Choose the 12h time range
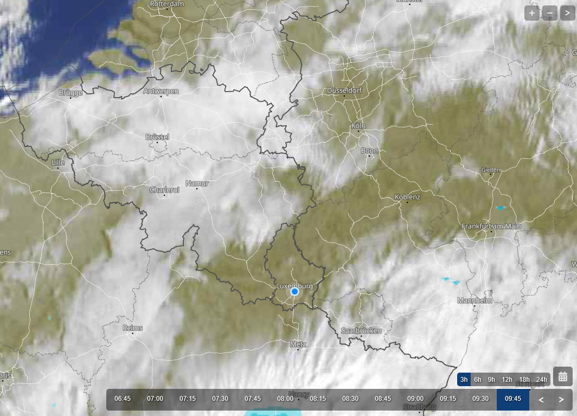The height and width of the screenshot is (416, 577). [x=507, y=380]
